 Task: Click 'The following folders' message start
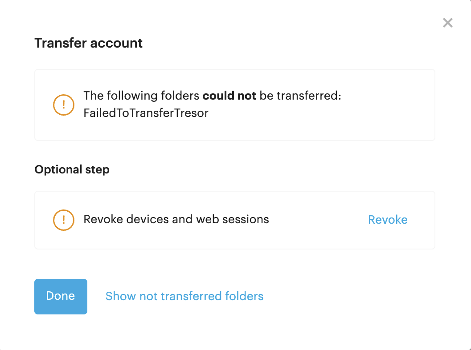(141, 96)
